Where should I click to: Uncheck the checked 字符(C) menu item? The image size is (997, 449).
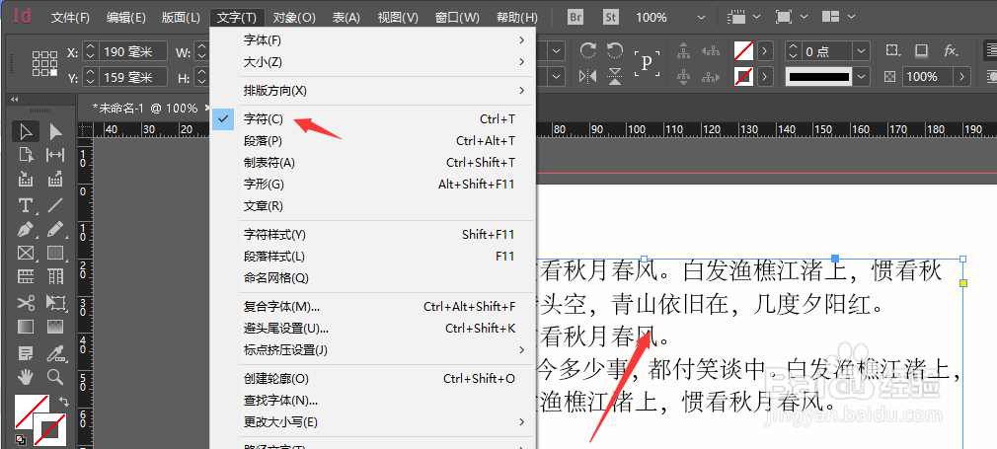click(x=372, y=119)
